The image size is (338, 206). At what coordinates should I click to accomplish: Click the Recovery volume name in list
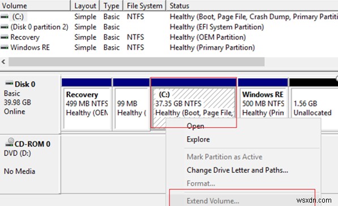(x=25, y=37)
